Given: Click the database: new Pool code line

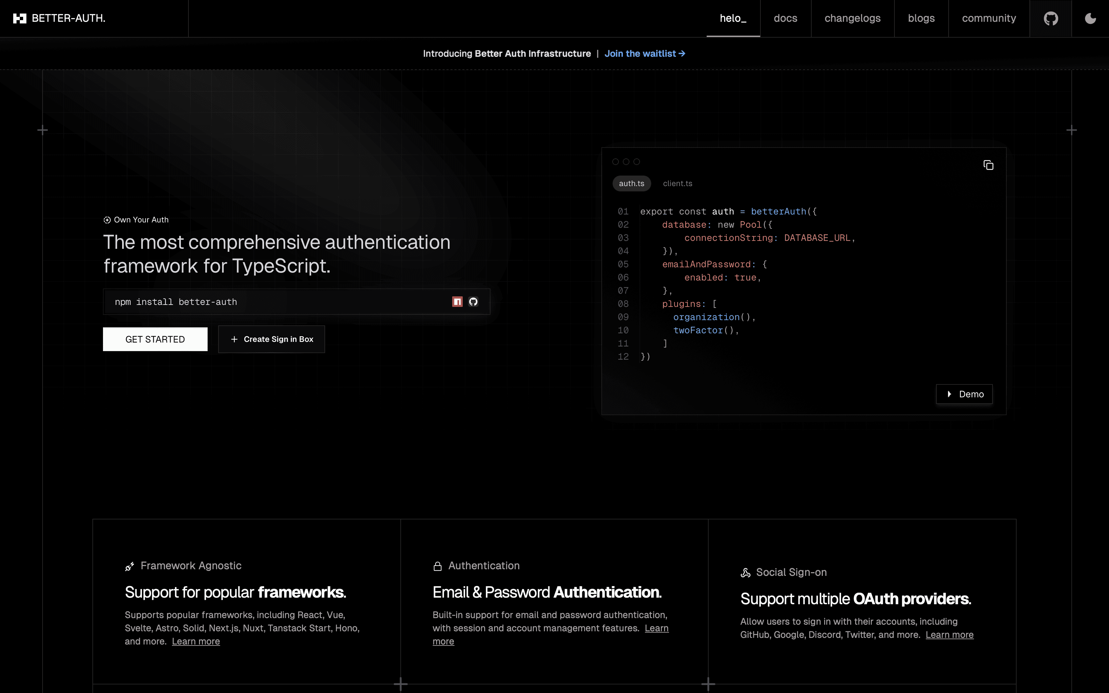Looking at the screenshot, I should point(717,225).
